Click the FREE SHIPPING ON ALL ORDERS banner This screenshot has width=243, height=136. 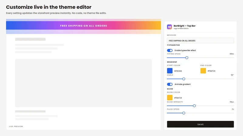(84, 26)
